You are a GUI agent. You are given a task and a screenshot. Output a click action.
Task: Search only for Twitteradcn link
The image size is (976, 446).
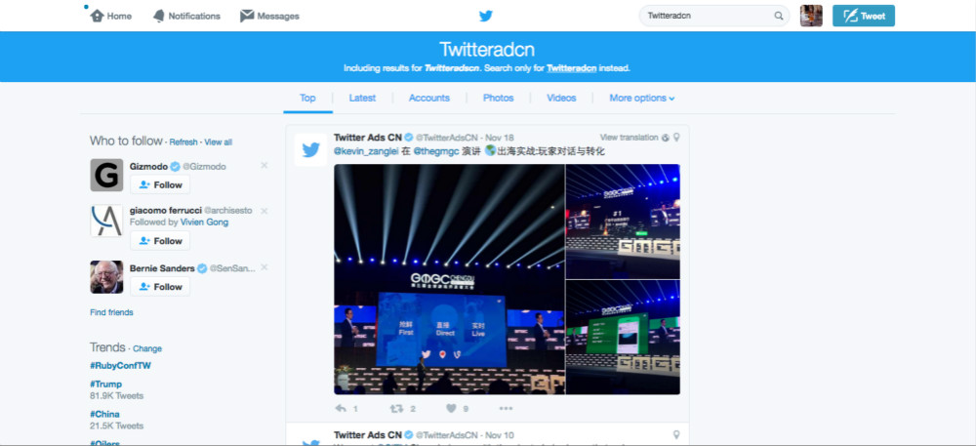pos(572,67)
